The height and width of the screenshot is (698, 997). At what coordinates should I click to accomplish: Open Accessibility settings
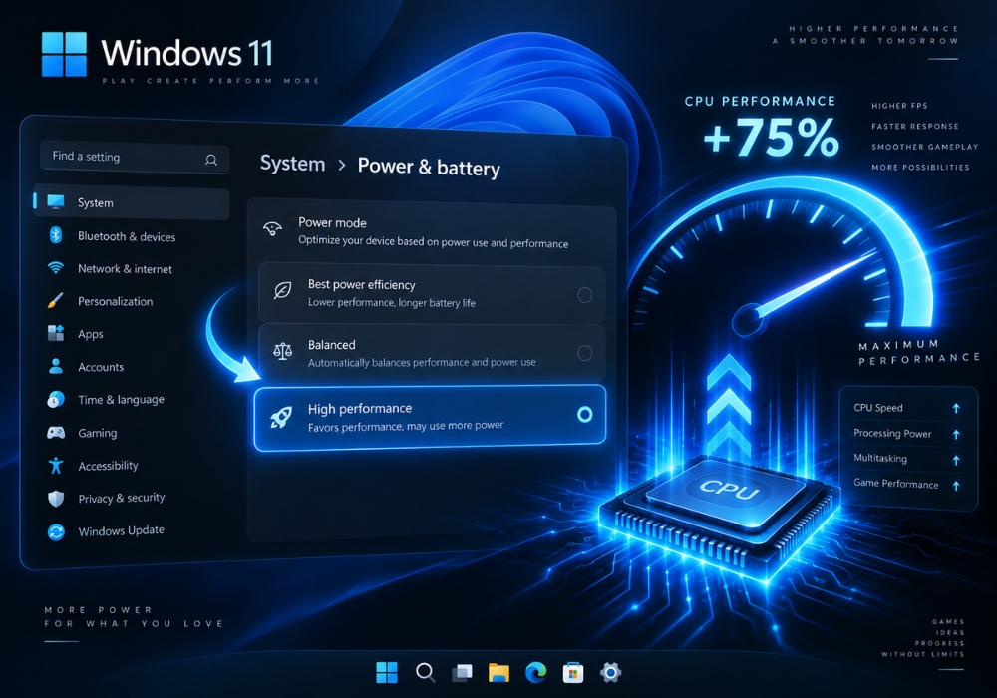[132, 466]
